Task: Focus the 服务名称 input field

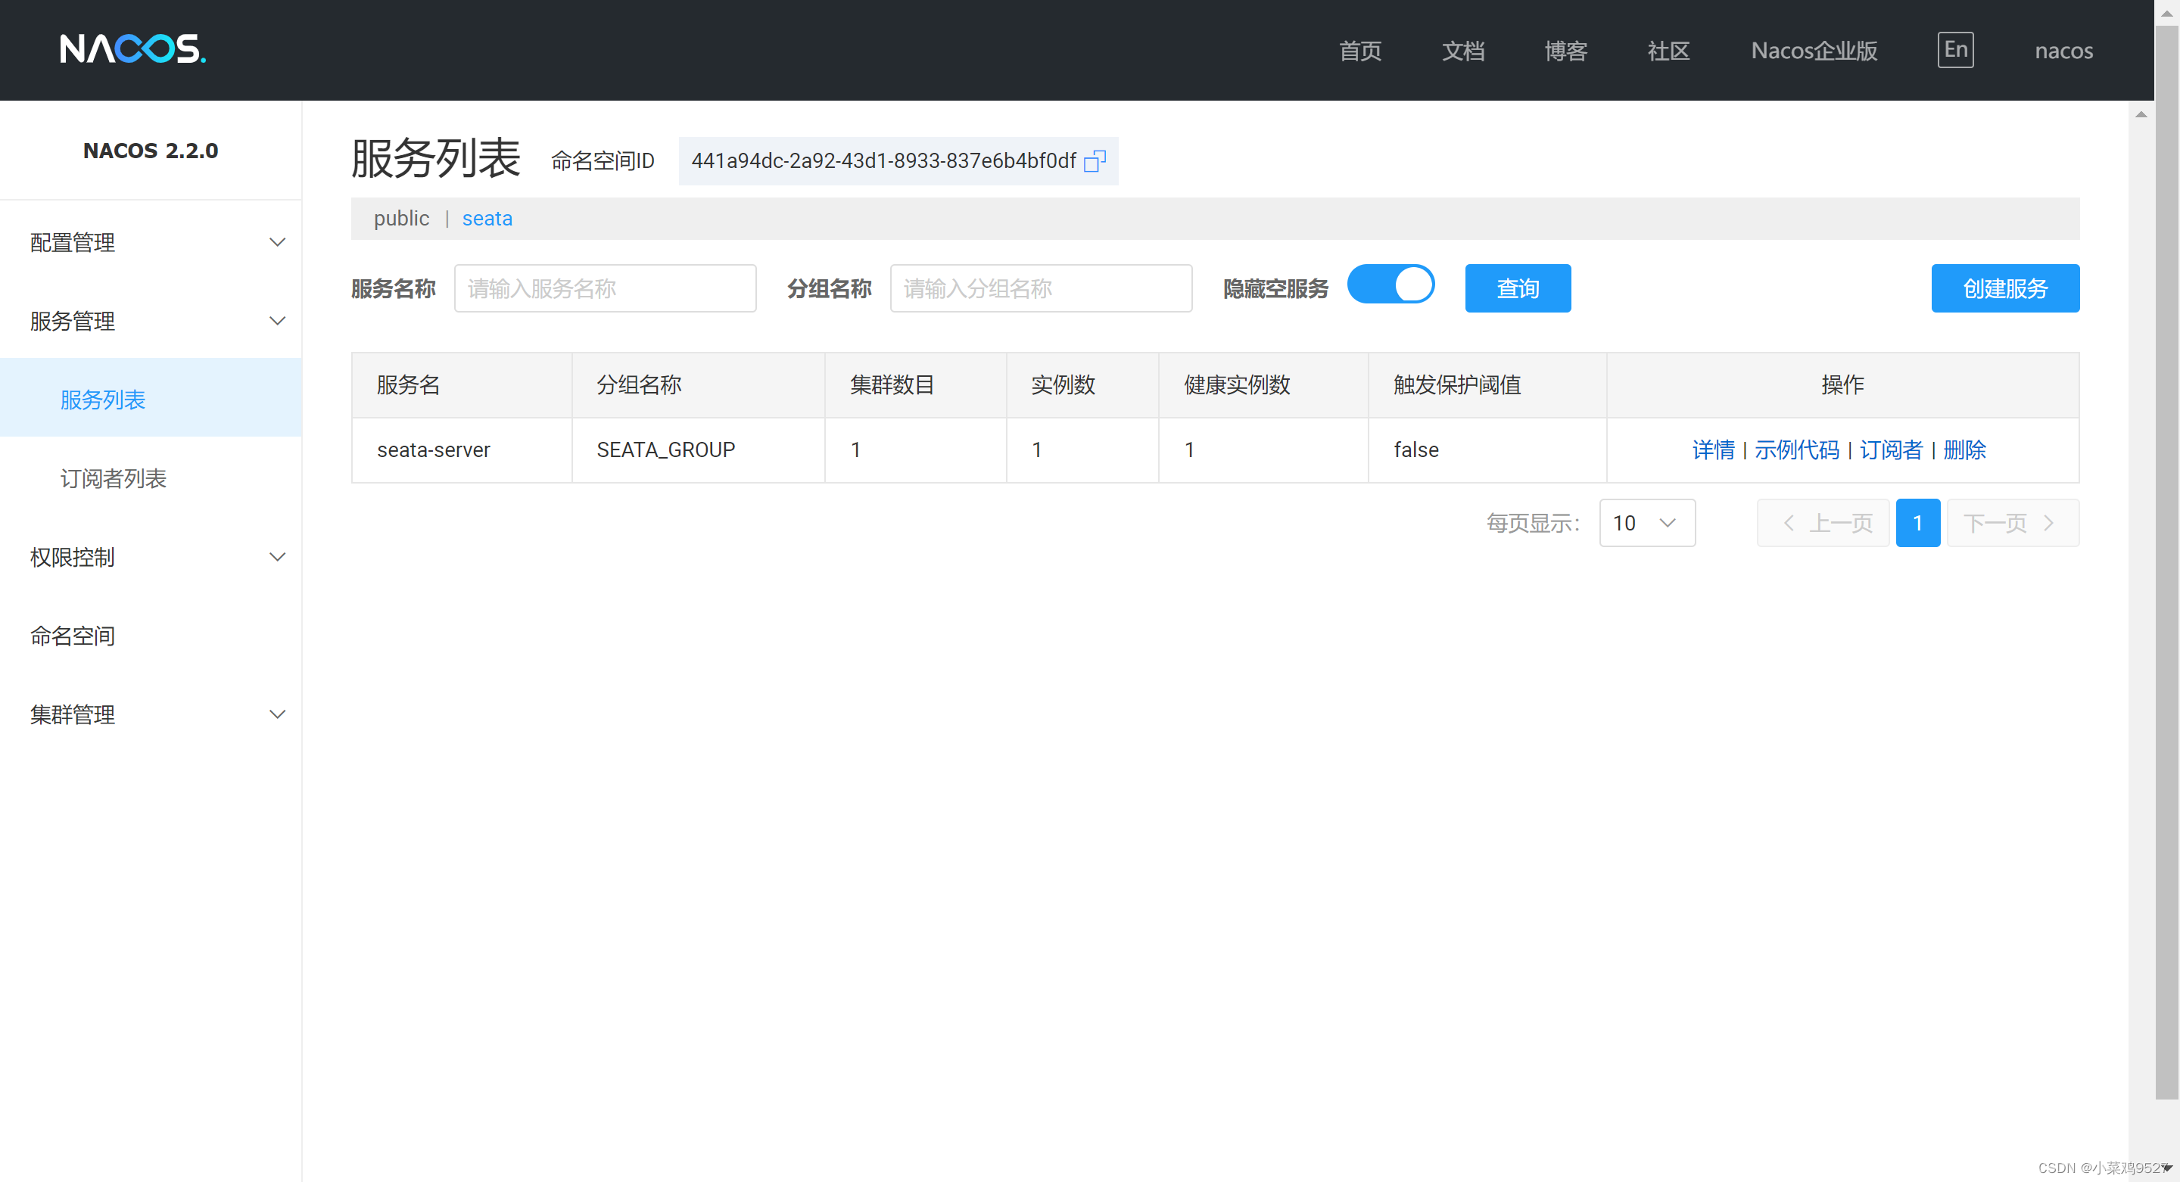Action: point(604,288)
